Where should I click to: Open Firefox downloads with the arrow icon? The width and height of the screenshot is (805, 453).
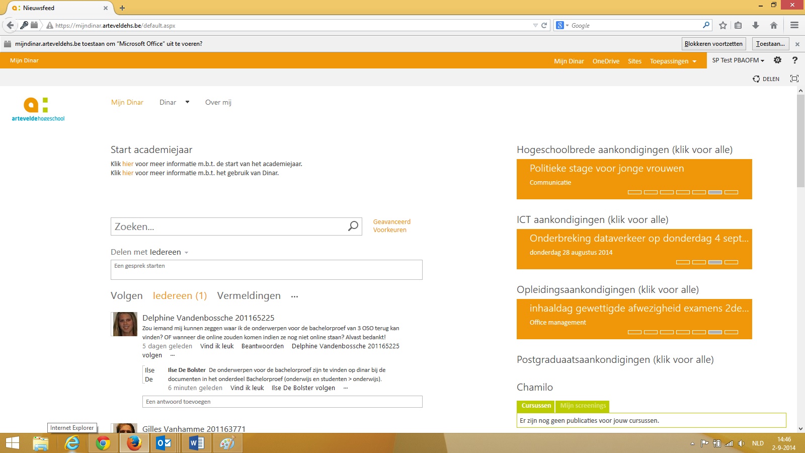[756, 25]
